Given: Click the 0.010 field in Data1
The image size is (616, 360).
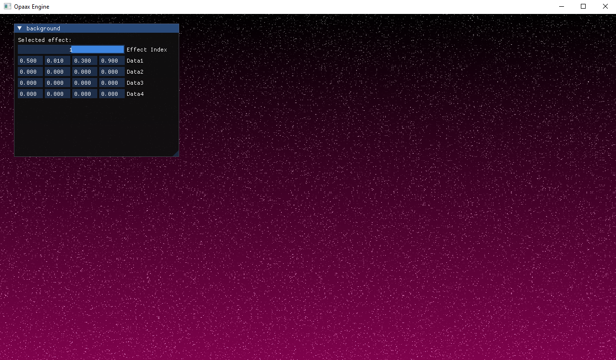Looking at the screenshot, I should (57, 61).
